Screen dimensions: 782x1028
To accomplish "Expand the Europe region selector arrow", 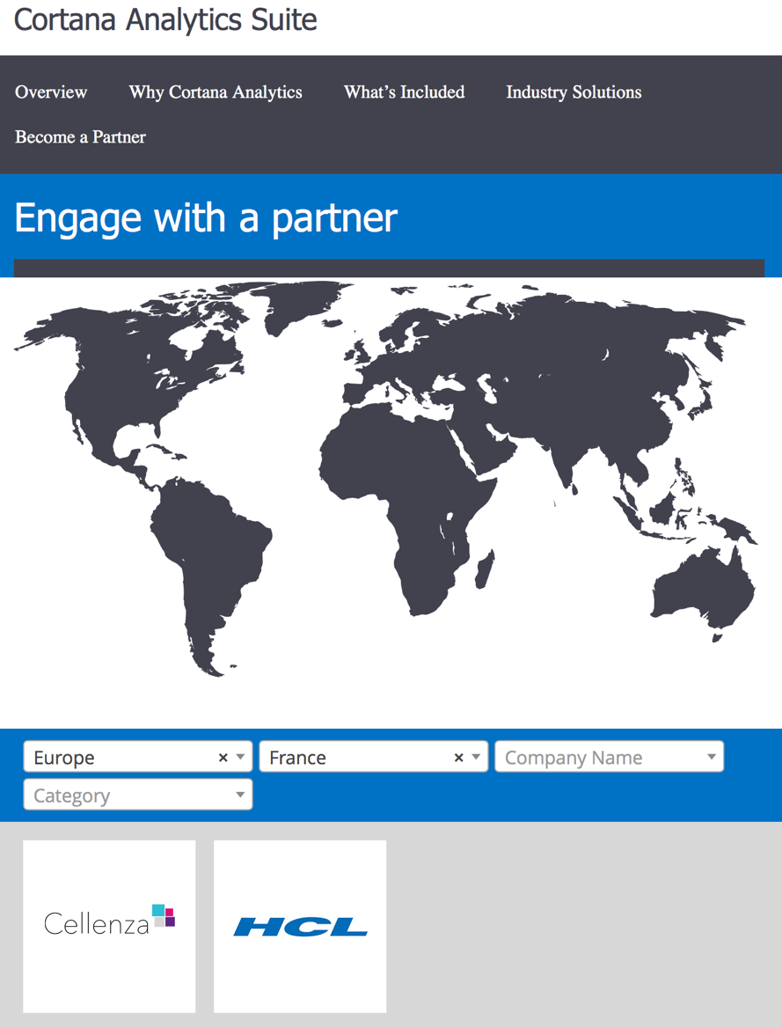I will 241,756.
